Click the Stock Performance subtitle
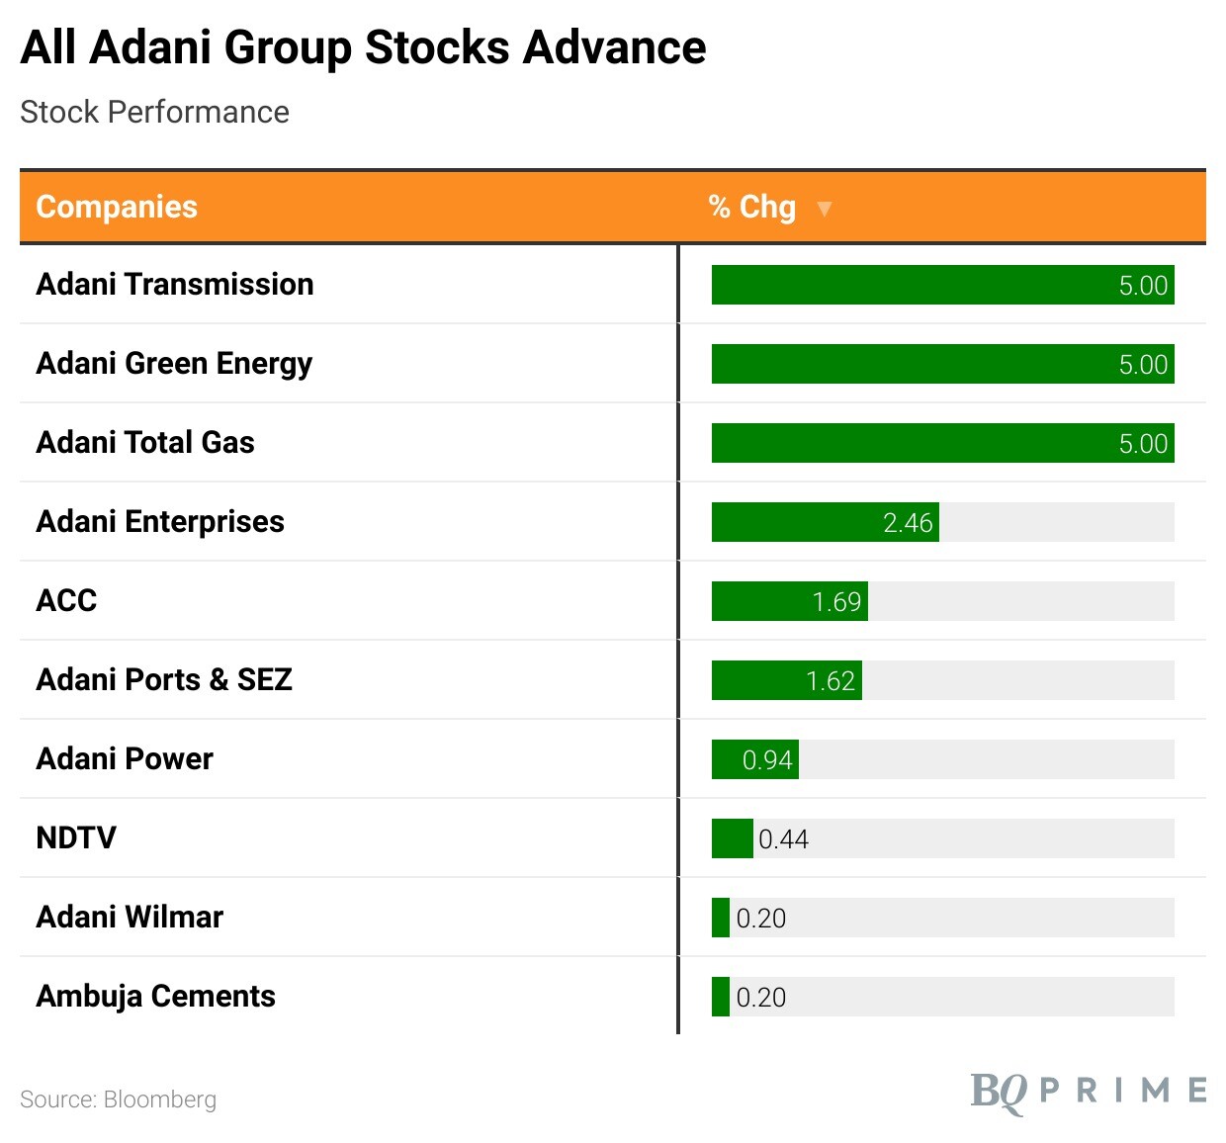Screen dimensions: 1226x1143 [x=154, y=113]
